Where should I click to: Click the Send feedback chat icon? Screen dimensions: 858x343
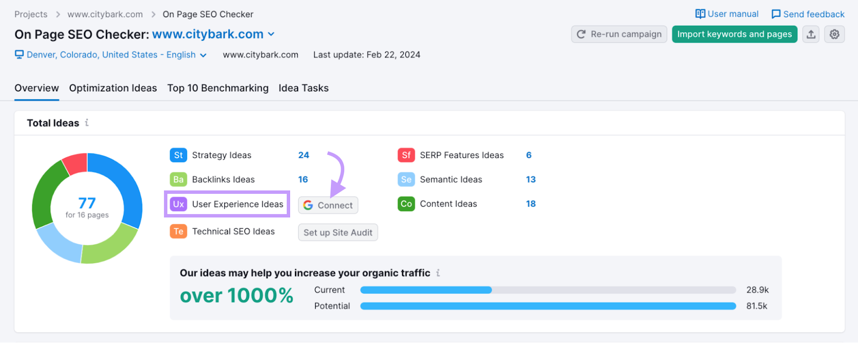tap(776, 14)
